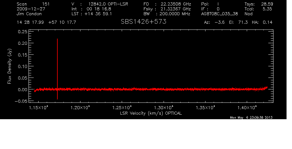Click the 0.05 y-axis tick label
The image size is (292, 149).
coord(22,78)
